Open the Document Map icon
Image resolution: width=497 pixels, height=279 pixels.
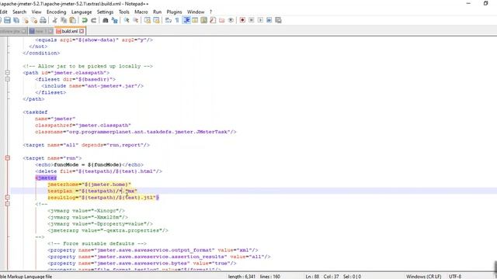click(x=203, y=20)
